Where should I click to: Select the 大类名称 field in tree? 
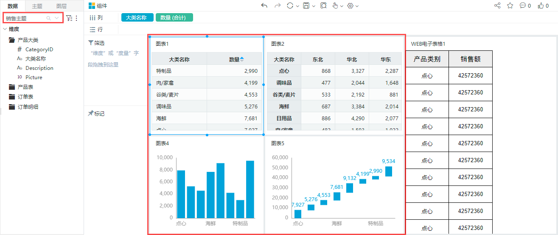36,59
